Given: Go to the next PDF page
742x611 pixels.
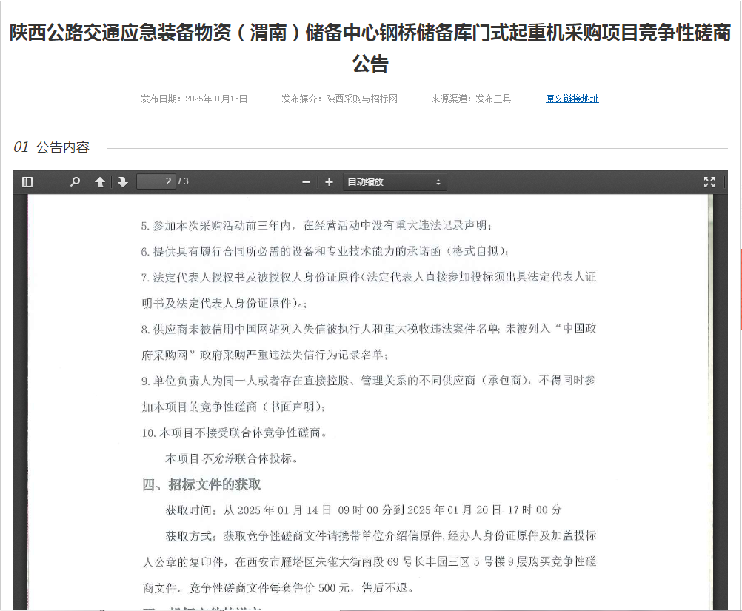Looking at the screenshot, I should coord(122,182).
